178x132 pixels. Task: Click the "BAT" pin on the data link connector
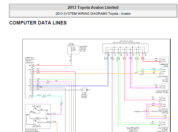pos(30,65)
